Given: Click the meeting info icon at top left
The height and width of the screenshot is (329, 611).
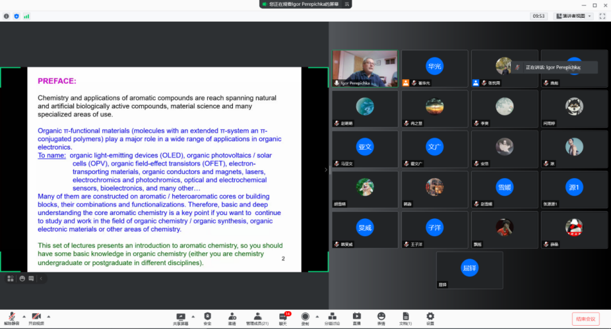Looking at the screenshot, I should click(7, 16).
